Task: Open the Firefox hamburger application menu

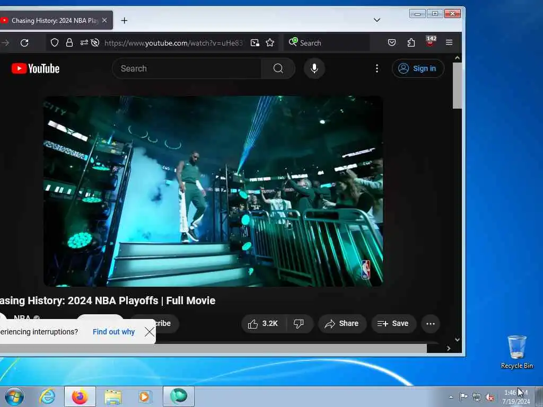Action: click(449, 42)
